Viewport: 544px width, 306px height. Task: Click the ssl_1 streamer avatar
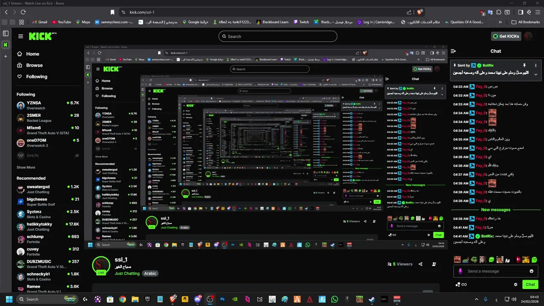101,265
